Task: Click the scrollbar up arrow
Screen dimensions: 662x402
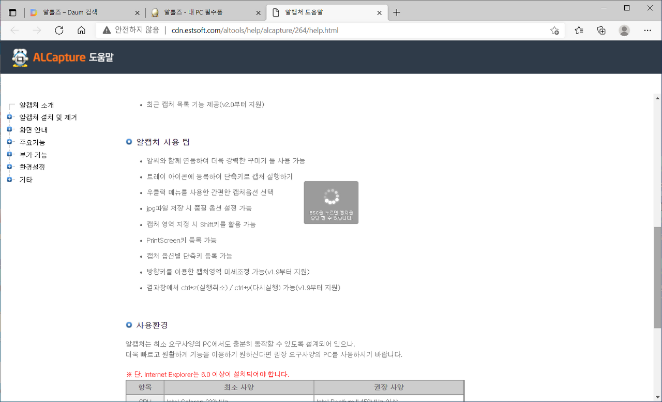Action: coord(657,98)
